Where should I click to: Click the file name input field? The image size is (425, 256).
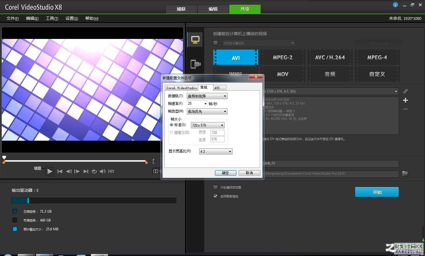331,163
